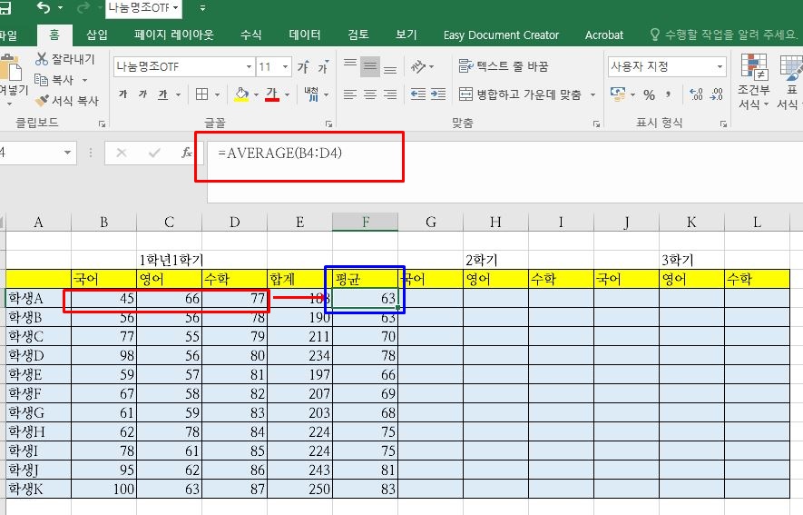Click the Redo icon in quick access toolbar
This screenshot has height=515, width=803.
[83, 7]
